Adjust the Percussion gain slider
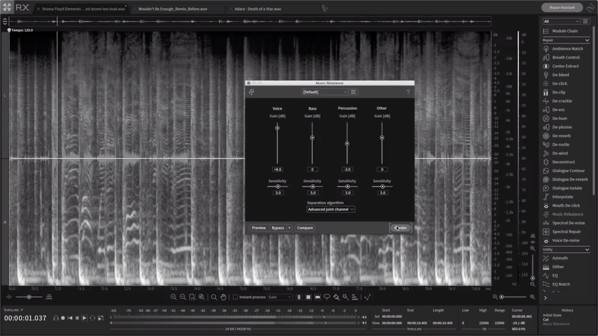This screenshot has height=336, width=598. click(x=347, y=144)
